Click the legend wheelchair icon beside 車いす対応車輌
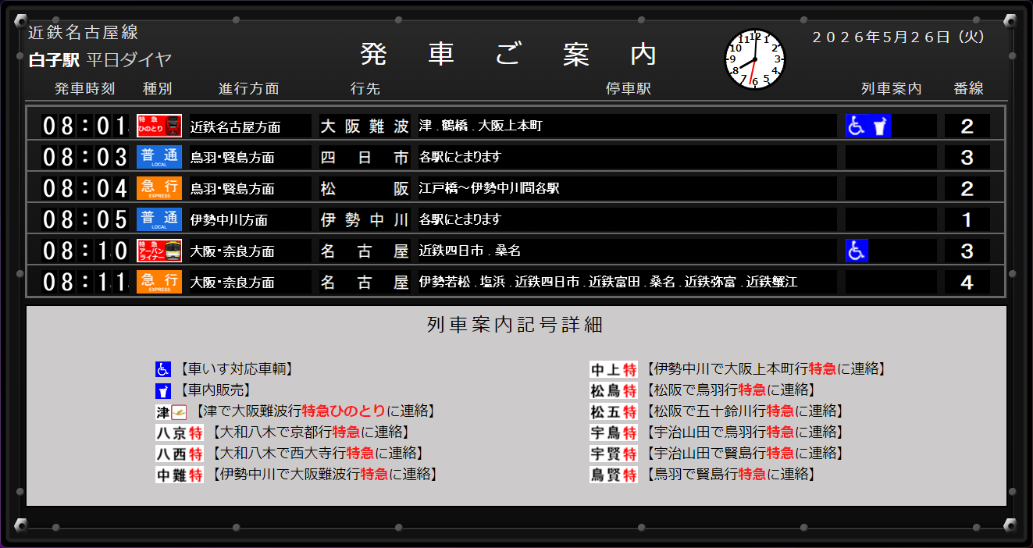Viewport: 1033px width, 548px height. tap(162, 369)
